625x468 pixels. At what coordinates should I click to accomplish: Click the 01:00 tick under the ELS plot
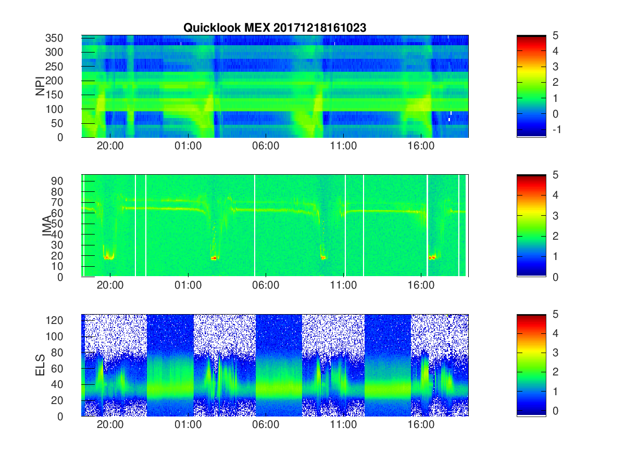(x=188, y=425)
